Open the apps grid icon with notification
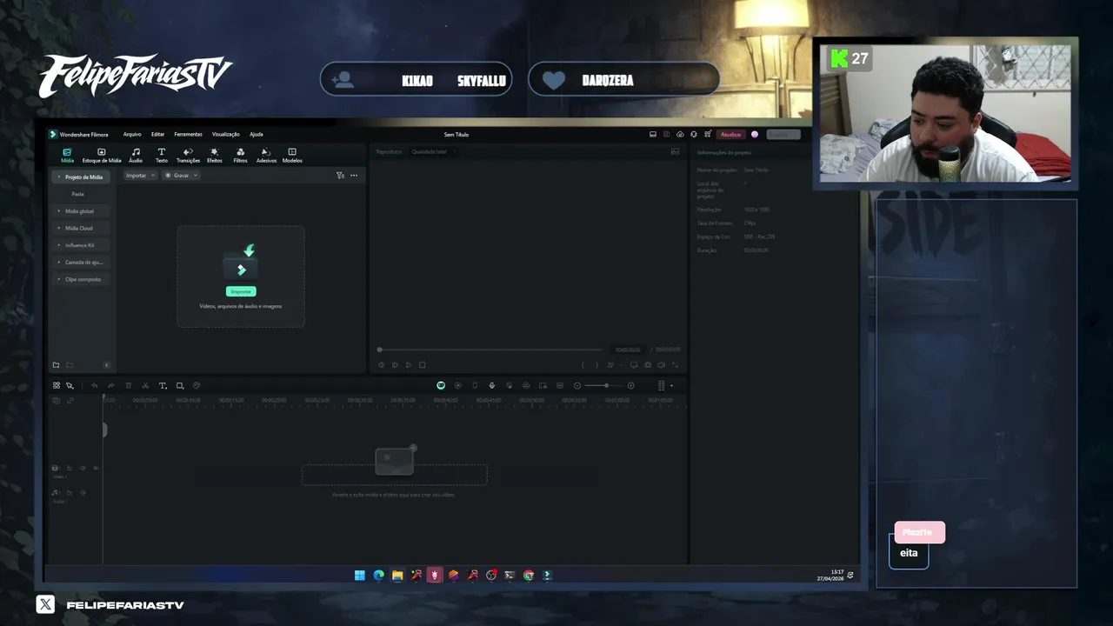 (708, 134)
